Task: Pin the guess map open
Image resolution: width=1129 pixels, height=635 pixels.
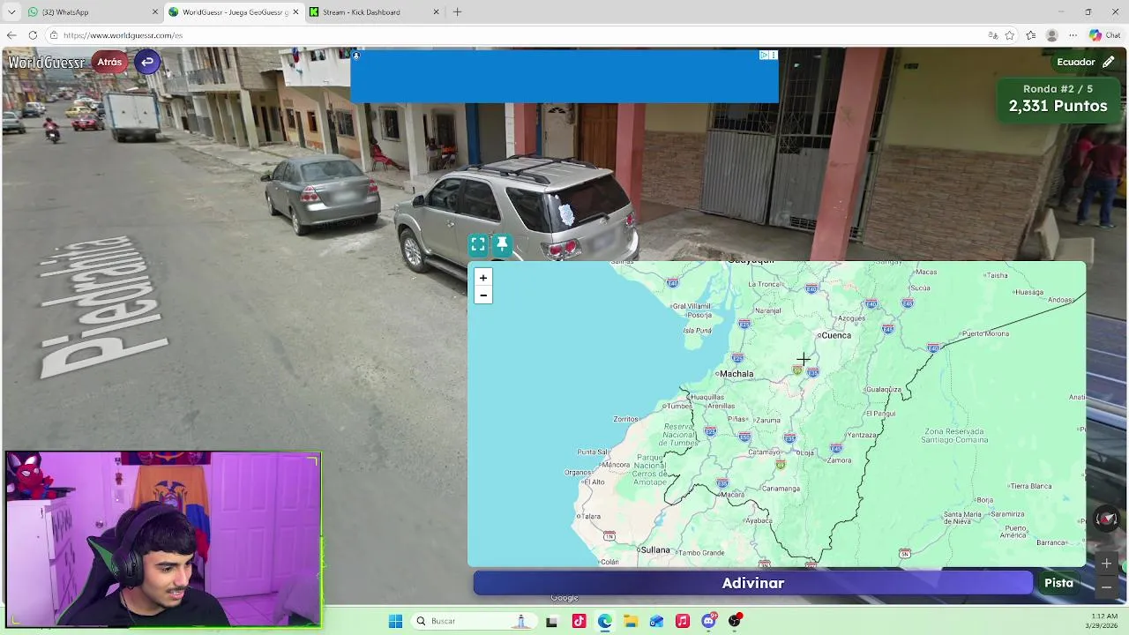Action: point(502,244)
